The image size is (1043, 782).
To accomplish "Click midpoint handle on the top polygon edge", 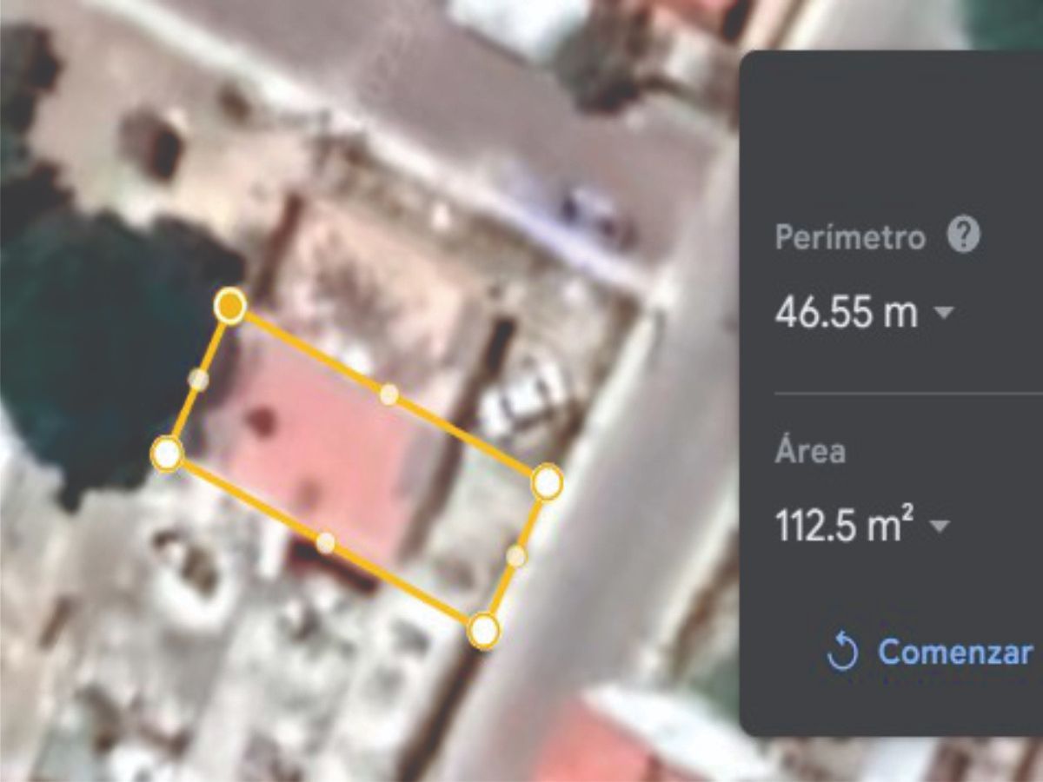I will pyautogui.click(x=389, y=394).
